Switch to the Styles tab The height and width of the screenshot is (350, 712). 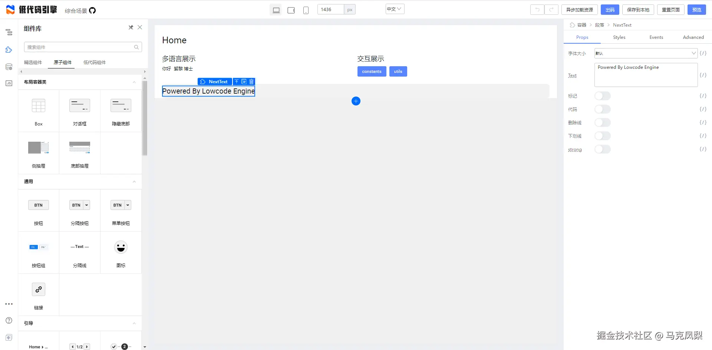[619, 37]
